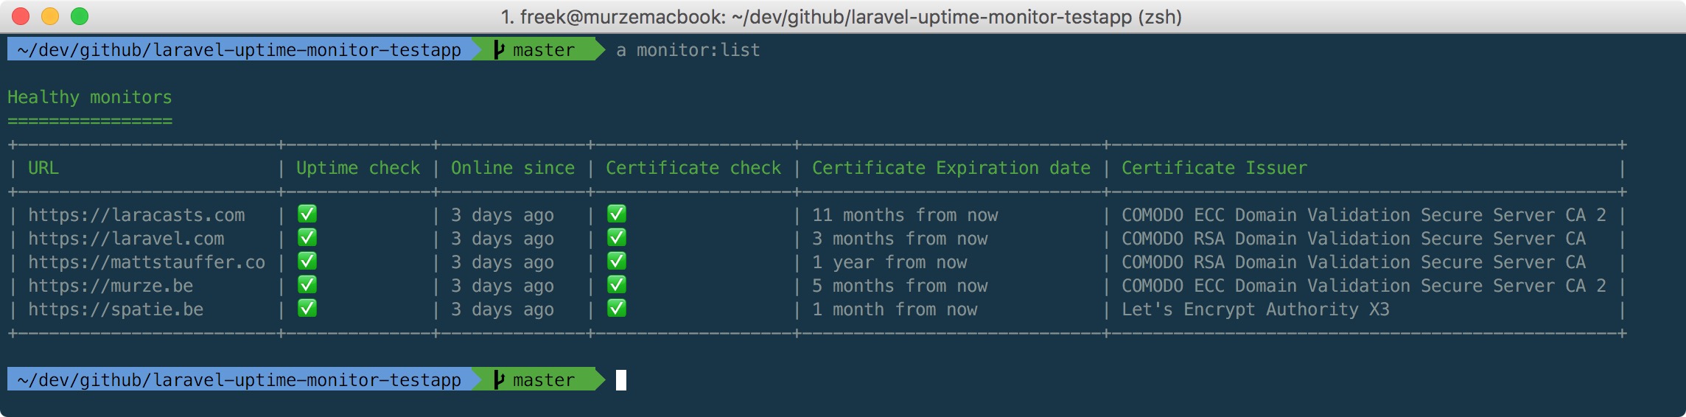Click the uptime checkmark for spatie.be
The height and width of the screenshot is (417, 1686).
307,309
